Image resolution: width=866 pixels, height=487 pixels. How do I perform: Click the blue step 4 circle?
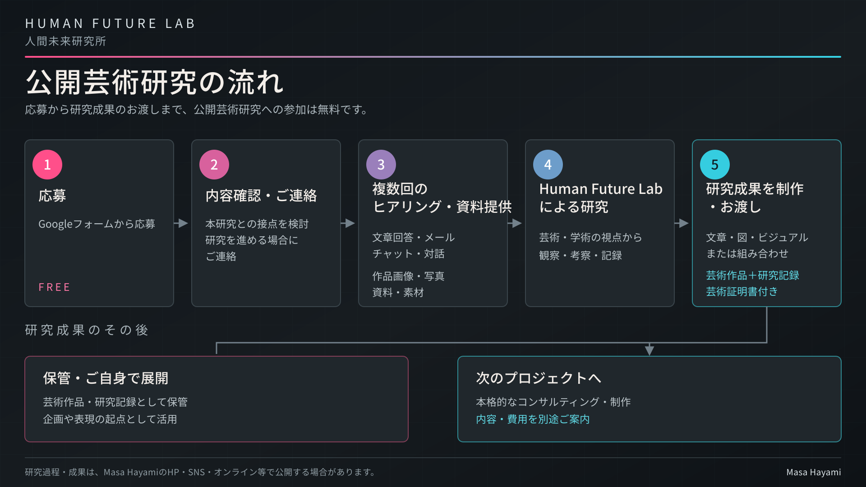click(548, 165)
